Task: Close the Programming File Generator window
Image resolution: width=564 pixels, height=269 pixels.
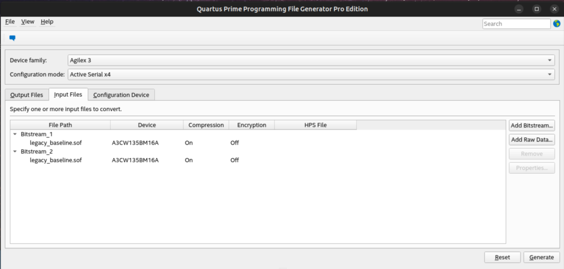Action: (x=553, y=9)
